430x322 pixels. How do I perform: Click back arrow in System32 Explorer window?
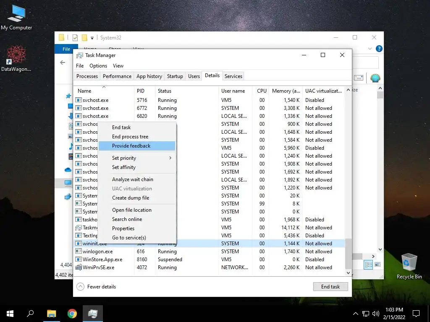click(x=63, y=62)
